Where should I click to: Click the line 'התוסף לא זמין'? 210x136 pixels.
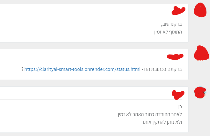pyautogui.click(x=168, y=32)
